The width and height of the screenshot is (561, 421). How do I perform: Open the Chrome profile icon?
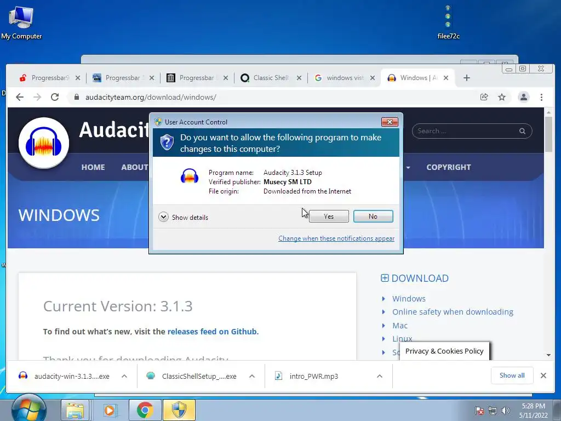(523, 97)
